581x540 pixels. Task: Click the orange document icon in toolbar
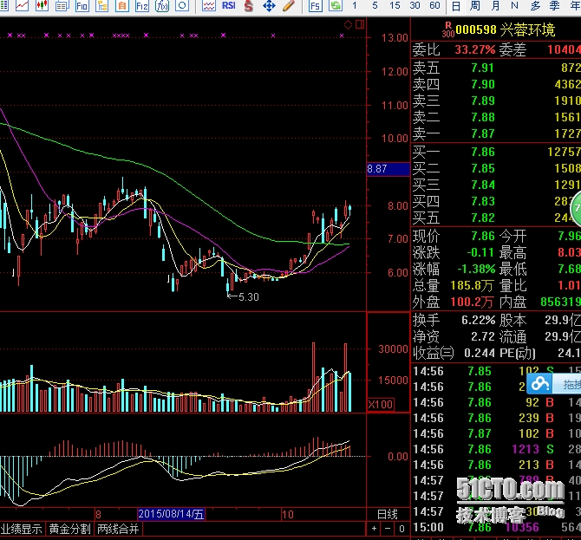(122, 5)
